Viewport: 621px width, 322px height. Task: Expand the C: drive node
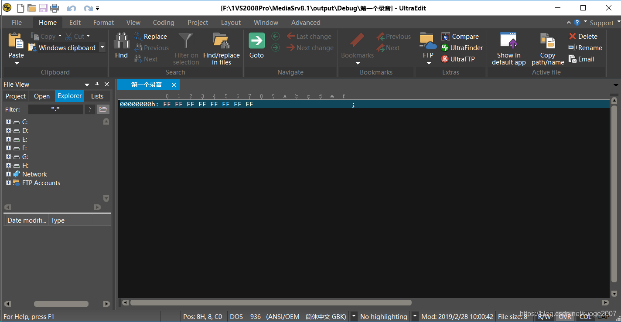point(8,122)
